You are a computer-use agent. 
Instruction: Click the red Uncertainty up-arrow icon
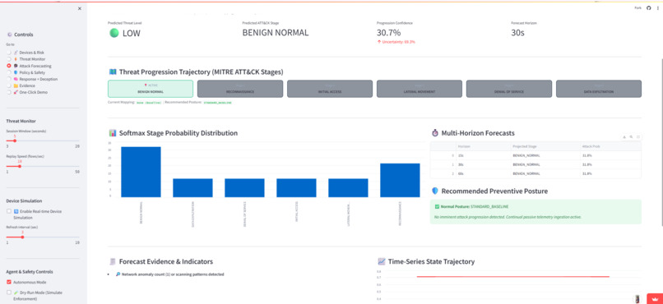pos(379,42)
